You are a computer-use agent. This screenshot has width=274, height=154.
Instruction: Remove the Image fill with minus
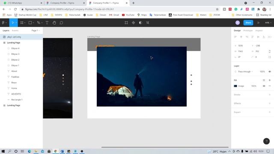270,86
